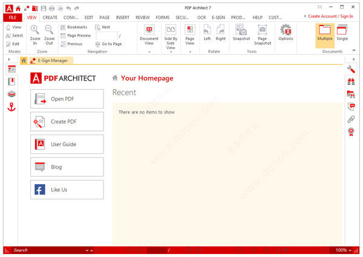This screenshot has height=257, width=363.
Task: Open the Options settings
Action: click(286, 33)
